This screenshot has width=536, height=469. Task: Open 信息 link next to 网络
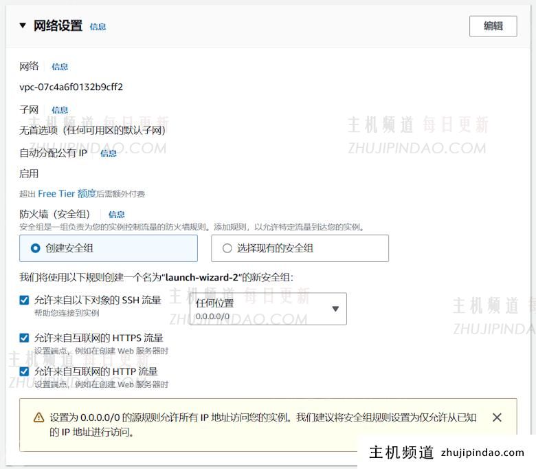point(60,67)
